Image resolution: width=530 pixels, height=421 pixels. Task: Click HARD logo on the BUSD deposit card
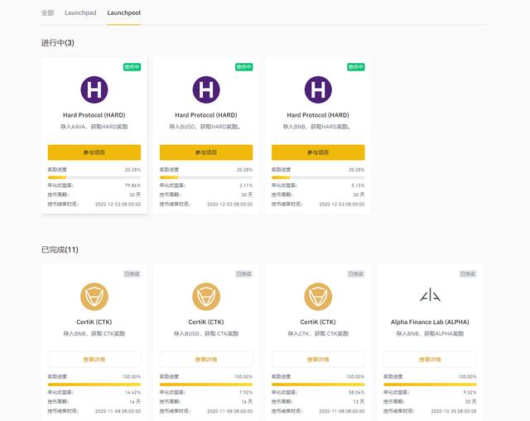click(x=206, y=90)
